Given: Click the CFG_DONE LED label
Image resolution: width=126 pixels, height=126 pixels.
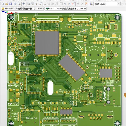Looking at the screenshot, I should (85, 29).
